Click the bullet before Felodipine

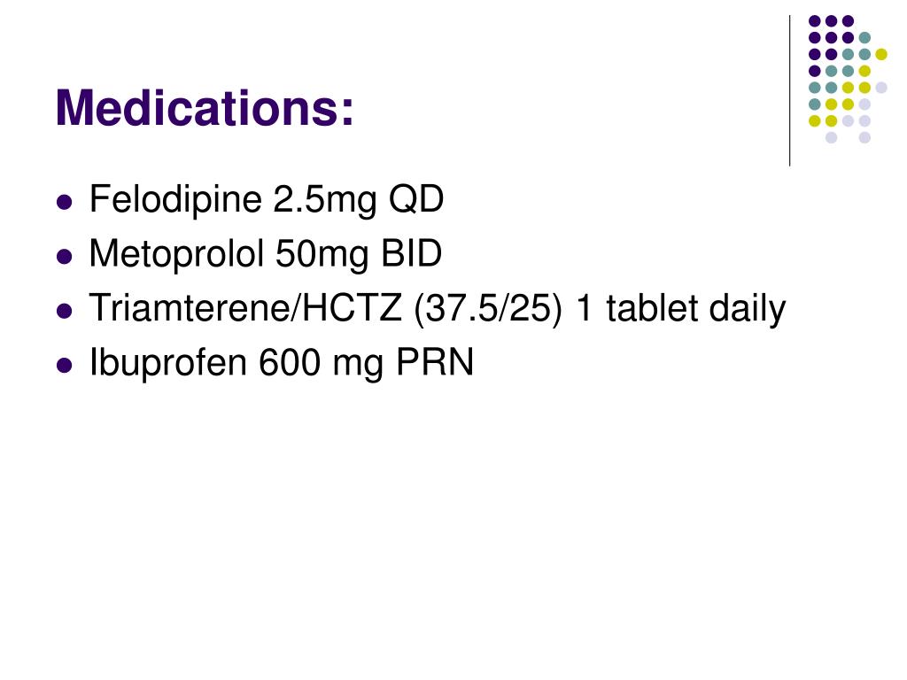[x=65, y=203]
